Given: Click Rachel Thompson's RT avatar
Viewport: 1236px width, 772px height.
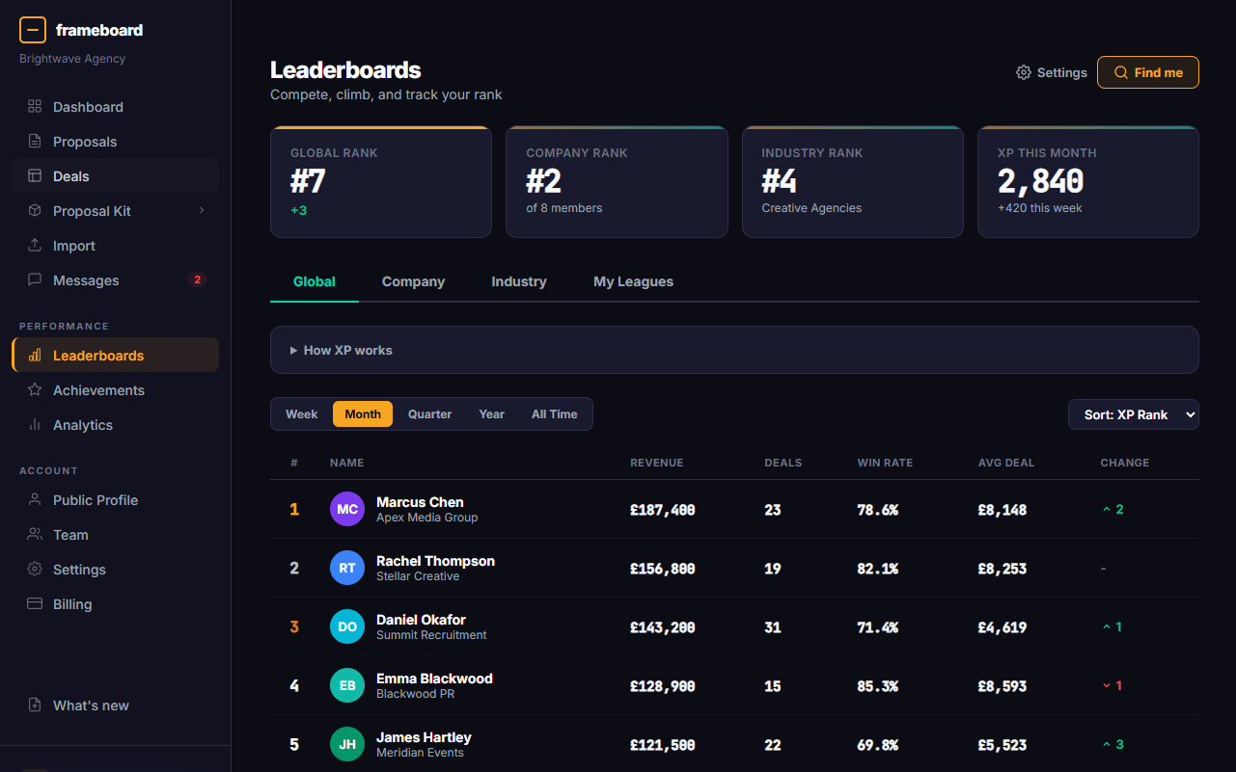Looking at the screenshot, I should click(347, 568).
